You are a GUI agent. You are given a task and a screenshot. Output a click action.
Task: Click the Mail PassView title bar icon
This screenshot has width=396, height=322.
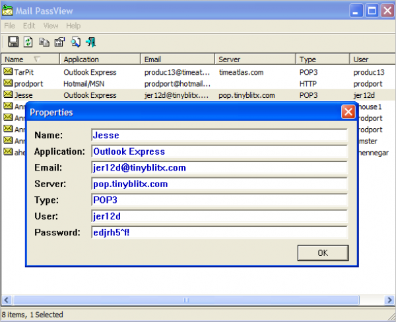tap(7, 11)
